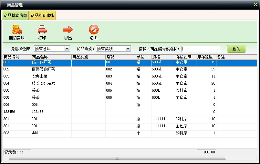Viewport: 260px width, 164px height.
Task: Close the 商品管理 window
Action: click(255, 4)
